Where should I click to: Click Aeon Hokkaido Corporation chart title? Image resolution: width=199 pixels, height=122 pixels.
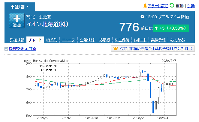(x=47, y=61)
